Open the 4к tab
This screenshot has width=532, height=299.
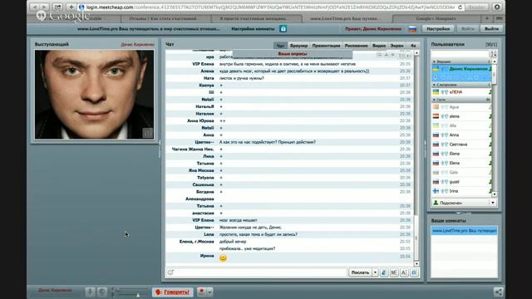click(413, 46)
